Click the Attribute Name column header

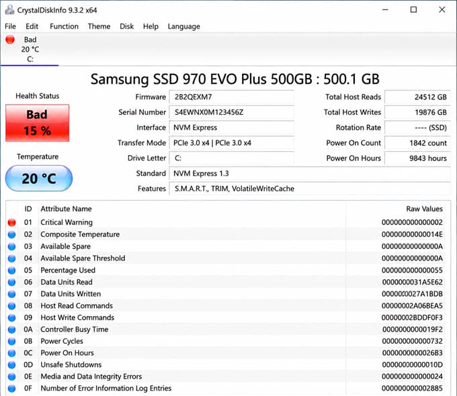coord(66,209)
